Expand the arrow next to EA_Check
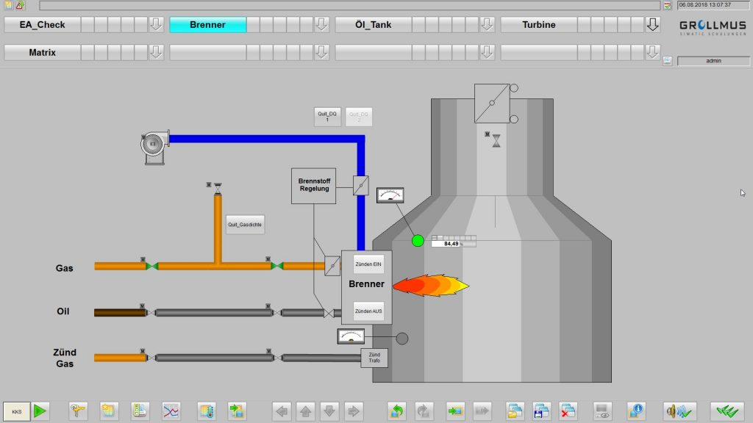The image size is (753, 423). (x=156, y=25)
